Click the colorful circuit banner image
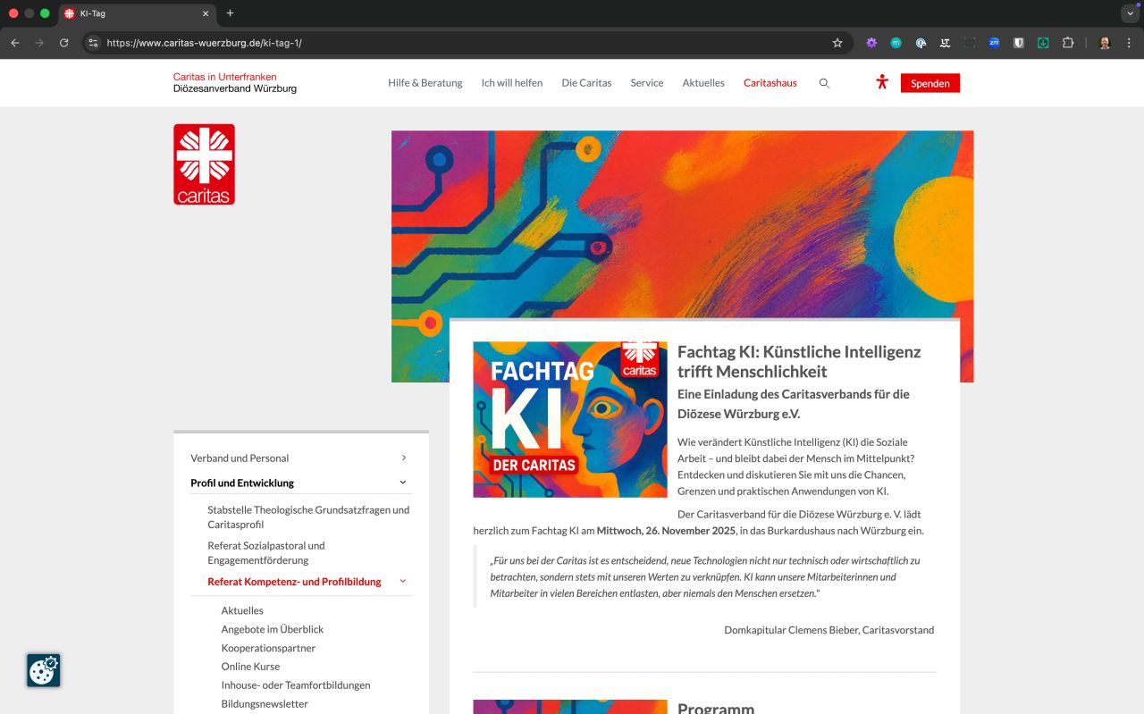1144x714 pixels. (x=682, y=223)
